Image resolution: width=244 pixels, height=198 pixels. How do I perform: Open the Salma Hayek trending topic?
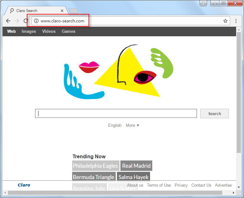(133, 177)
